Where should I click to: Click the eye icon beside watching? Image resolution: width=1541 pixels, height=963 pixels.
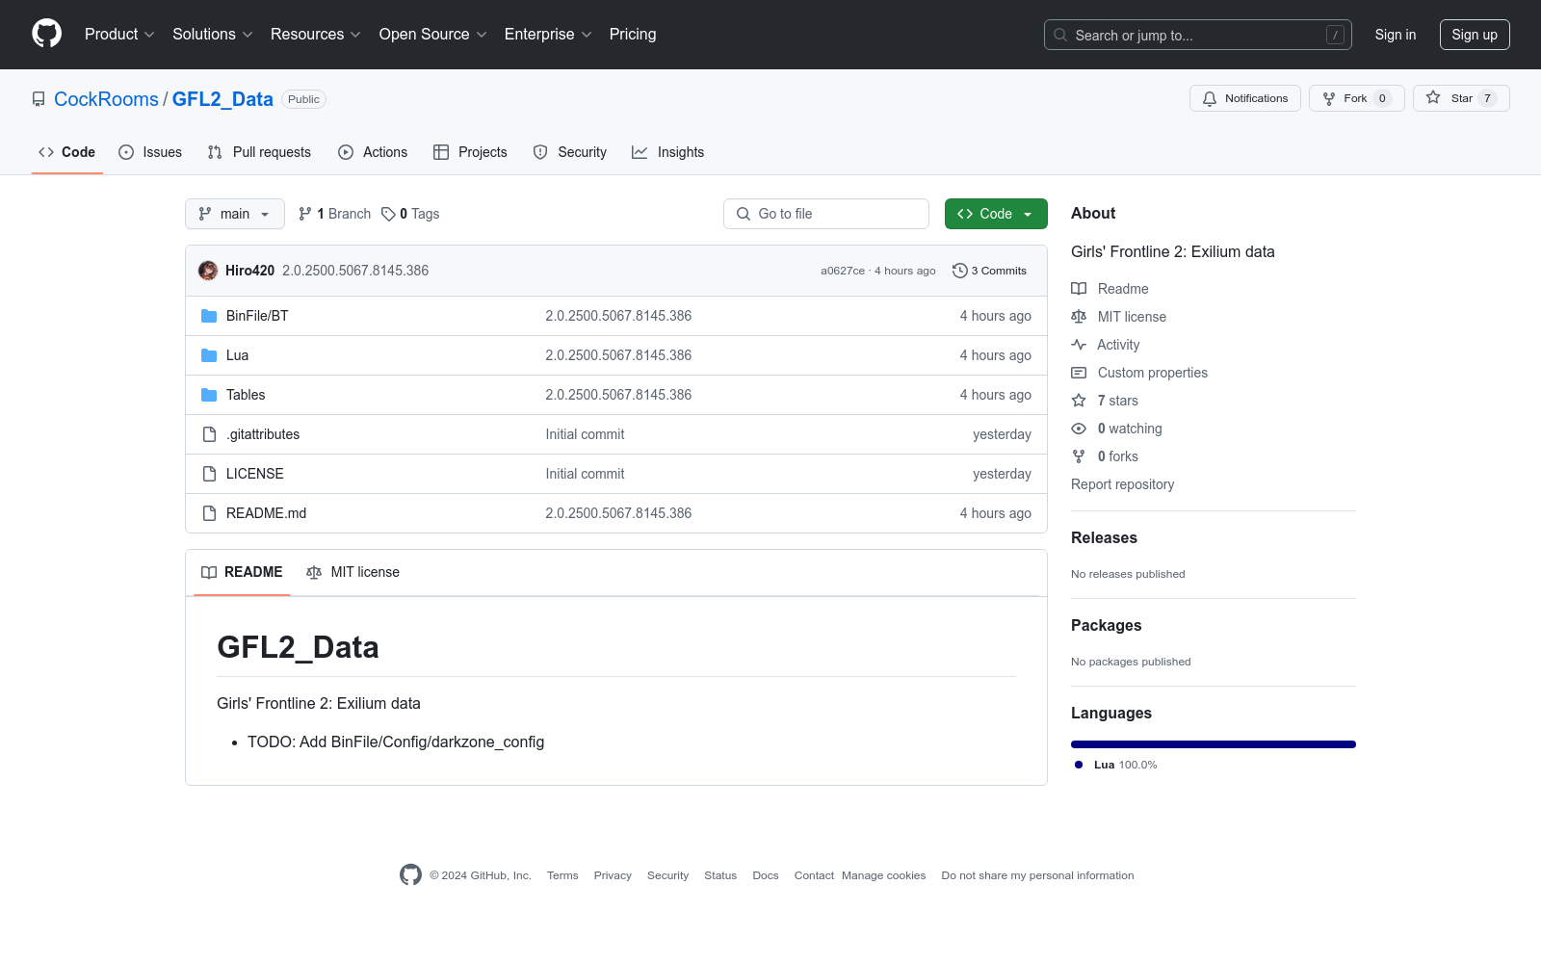tap(1079, 429)
